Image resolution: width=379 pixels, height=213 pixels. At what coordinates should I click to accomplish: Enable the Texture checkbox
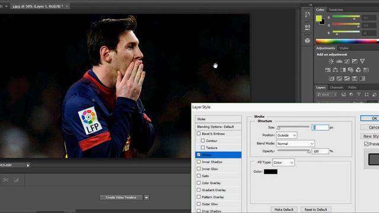coord(203,147)
